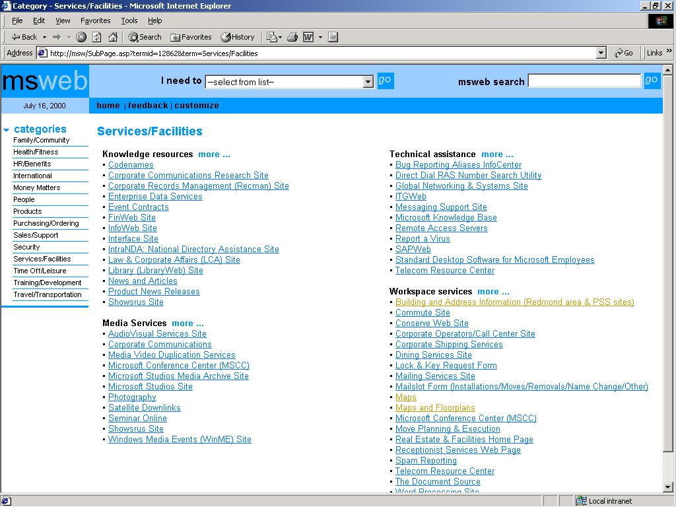
Task: Open Media Services more link
Action: 187,323
